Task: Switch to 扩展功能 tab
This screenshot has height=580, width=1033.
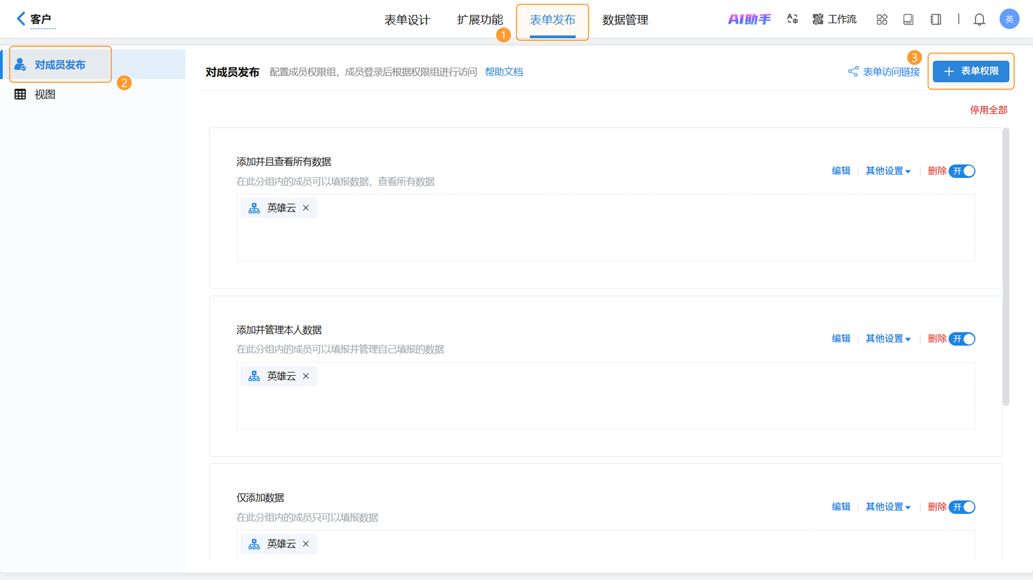Action: [x=480, y=20]
